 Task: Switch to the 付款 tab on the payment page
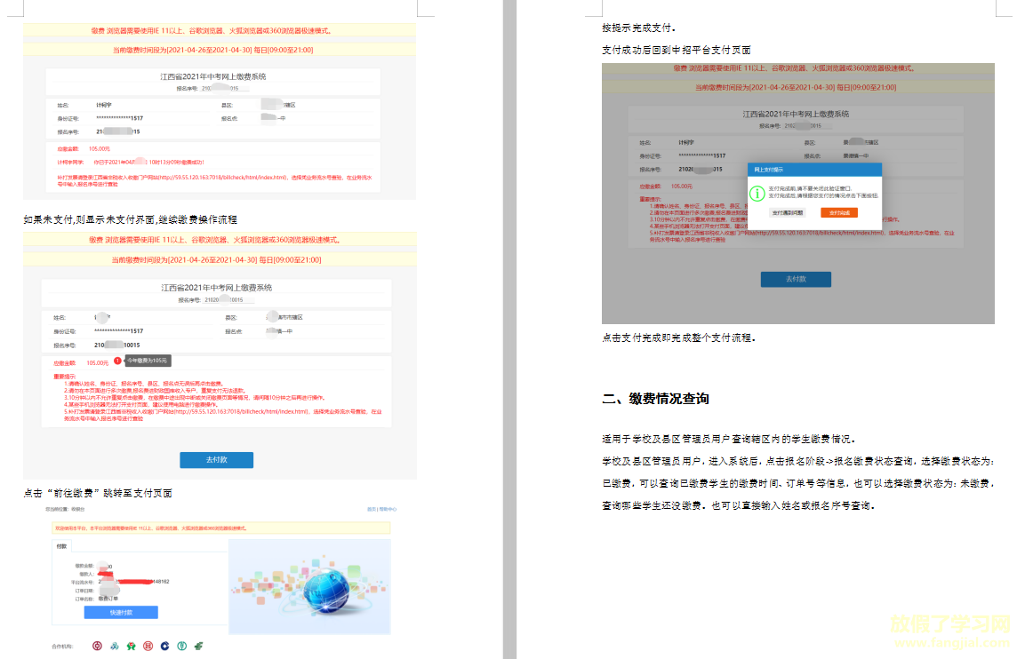[62, 546]
